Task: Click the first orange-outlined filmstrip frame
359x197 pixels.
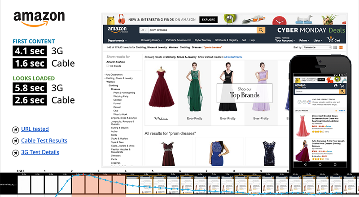Action: (x=132, y=184)
